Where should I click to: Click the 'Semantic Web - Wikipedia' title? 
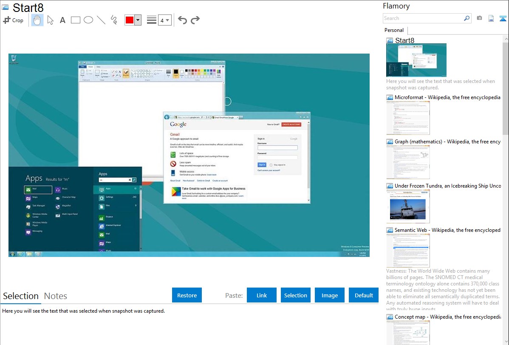click(447, 230)
